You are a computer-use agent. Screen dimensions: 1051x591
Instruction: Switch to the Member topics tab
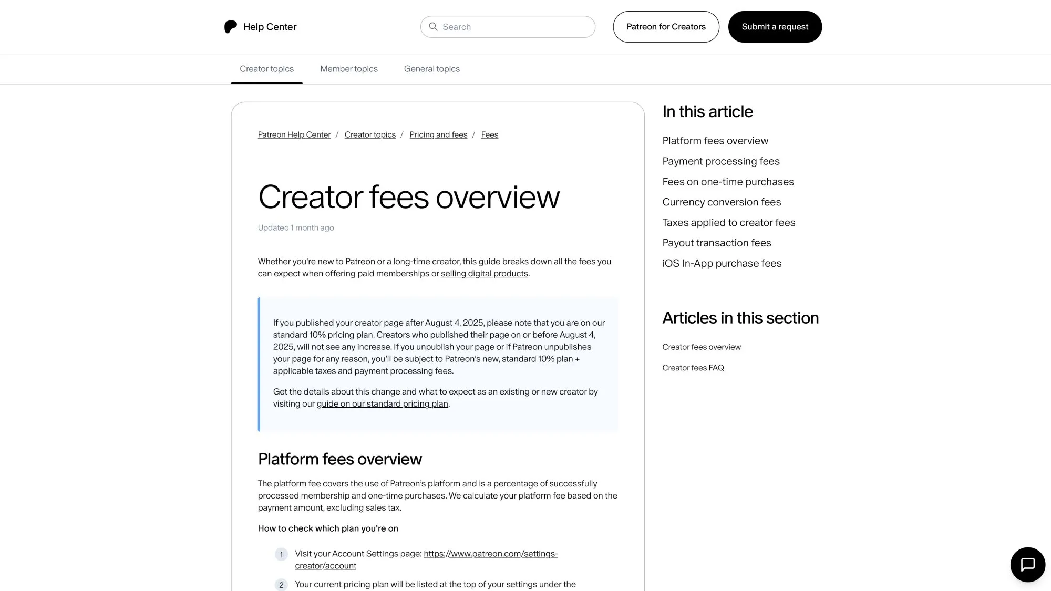click(x=348, y=69)
